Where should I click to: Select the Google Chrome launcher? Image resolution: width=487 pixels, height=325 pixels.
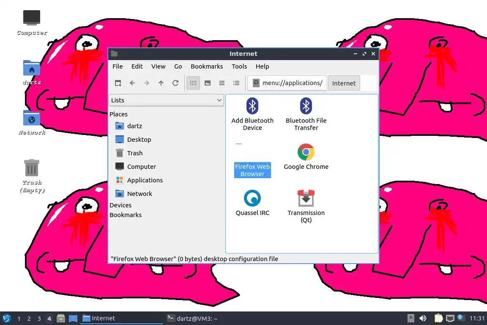tap(306, 157)
